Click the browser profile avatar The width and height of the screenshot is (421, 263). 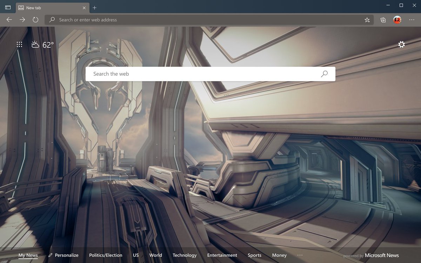[397, 20]
